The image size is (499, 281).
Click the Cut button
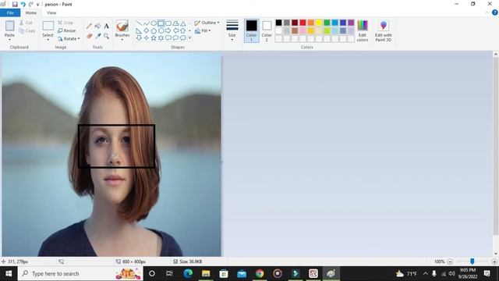tap(26, 23)
